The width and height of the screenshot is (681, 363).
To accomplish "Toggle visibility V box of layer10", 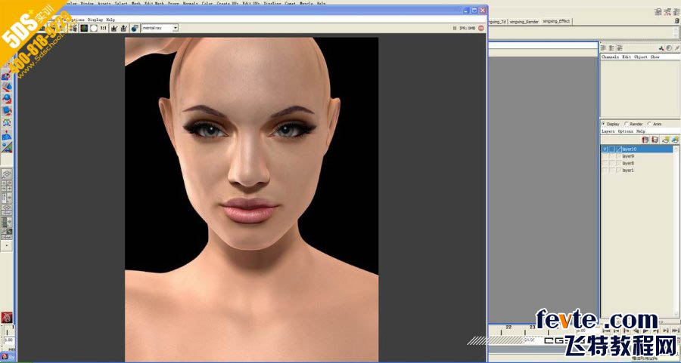I will [605, 149].
